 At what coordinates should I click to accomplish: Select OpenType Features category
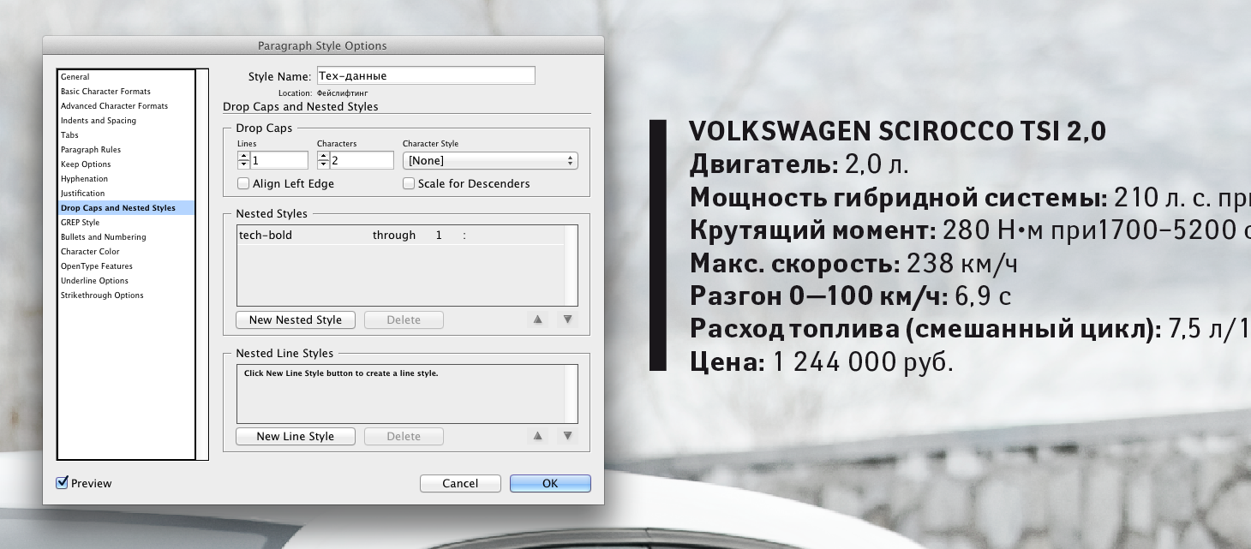[126, 266]
